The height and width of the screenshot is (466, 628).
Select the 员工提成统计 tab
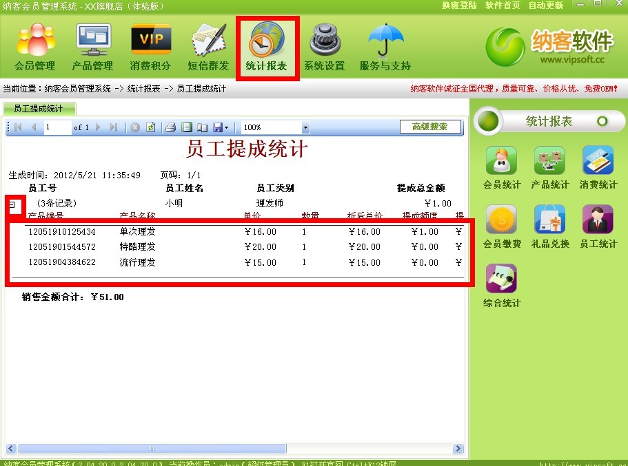(39, 109)
